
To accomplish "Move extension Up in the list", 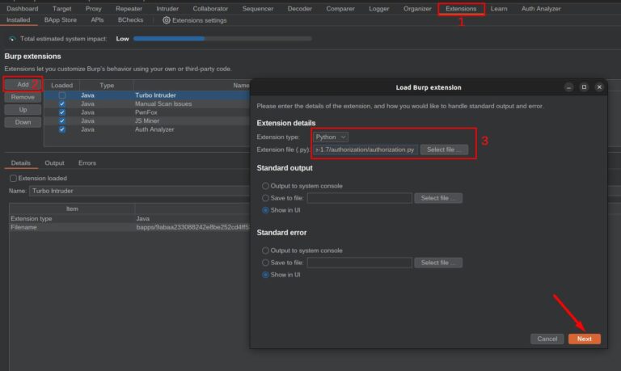I will 23,110.
